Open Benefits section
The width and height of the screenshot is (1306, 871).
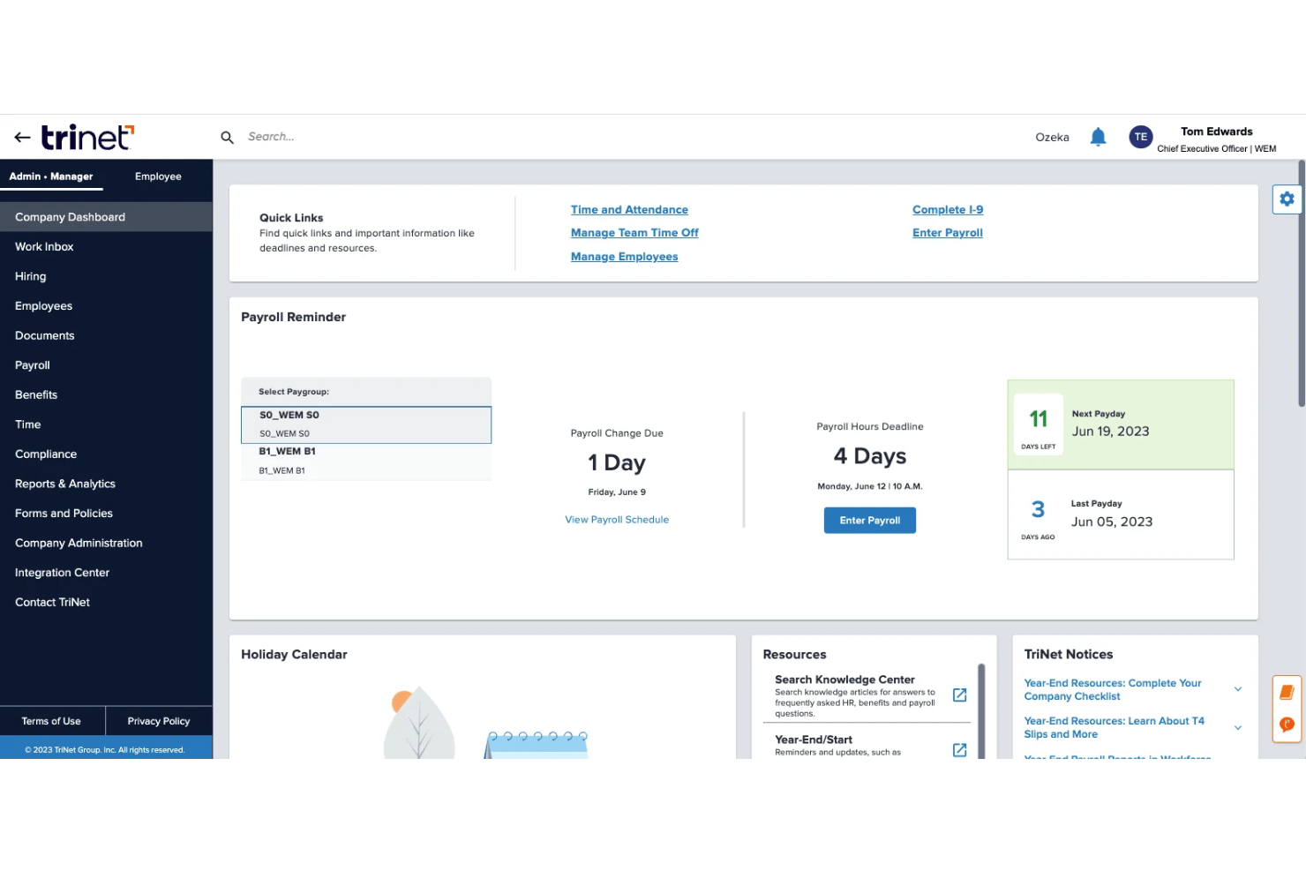[106, 394]
